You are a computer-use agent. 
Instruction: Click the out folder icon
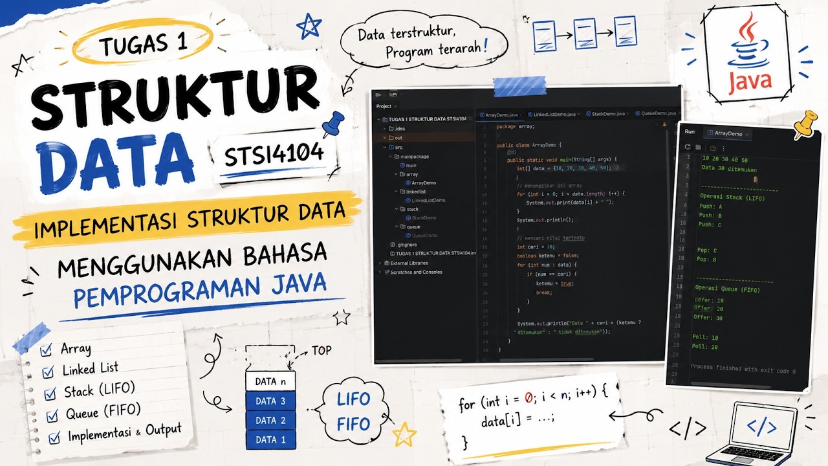click(x=391, y=138)
